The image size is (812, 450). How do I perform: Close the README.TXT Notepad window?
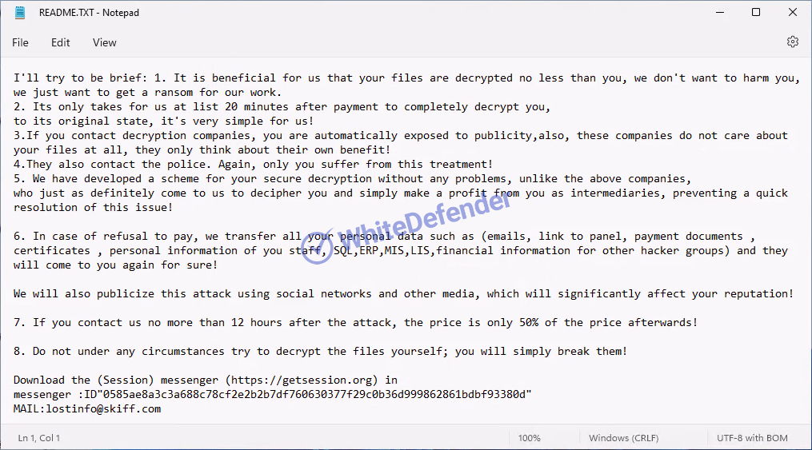pyautogui.click(x=792, y=13)
